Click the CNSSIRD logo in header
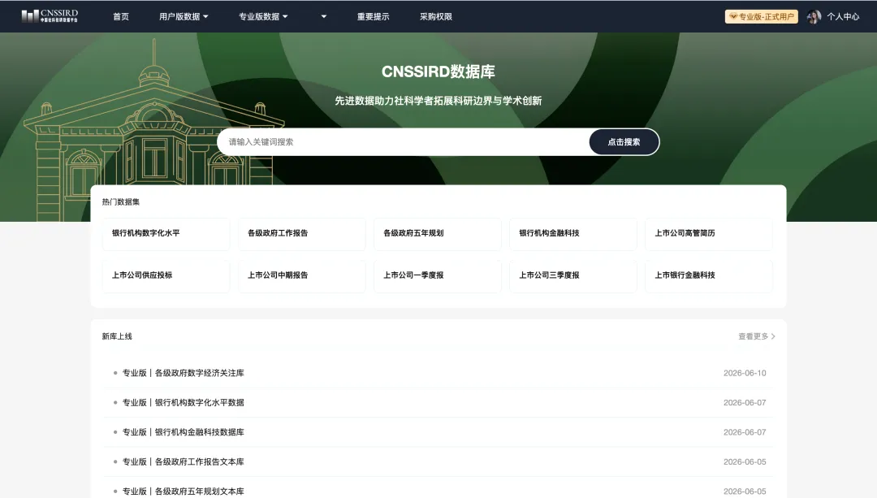The width and height of the screenshot is (877, 498). pyautogui.click(x=50, y=15)
